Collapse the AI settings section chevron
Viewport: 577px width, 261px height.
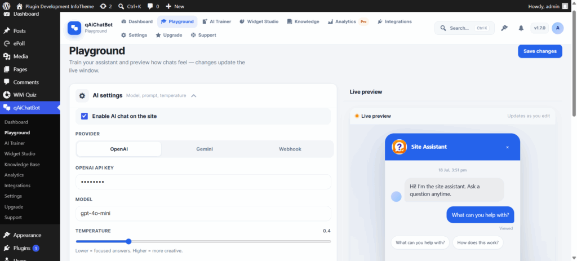[194, 96]
